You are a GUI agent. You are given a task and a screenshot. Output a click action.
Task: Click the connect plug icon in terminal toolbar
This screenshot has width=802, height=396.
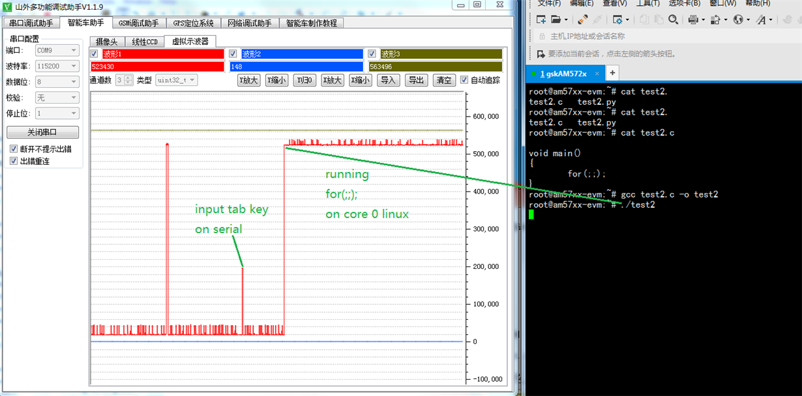pos(582,20)
